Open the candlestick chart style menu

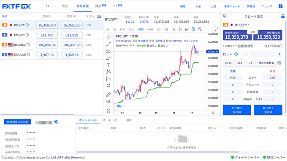pos(180,29)
